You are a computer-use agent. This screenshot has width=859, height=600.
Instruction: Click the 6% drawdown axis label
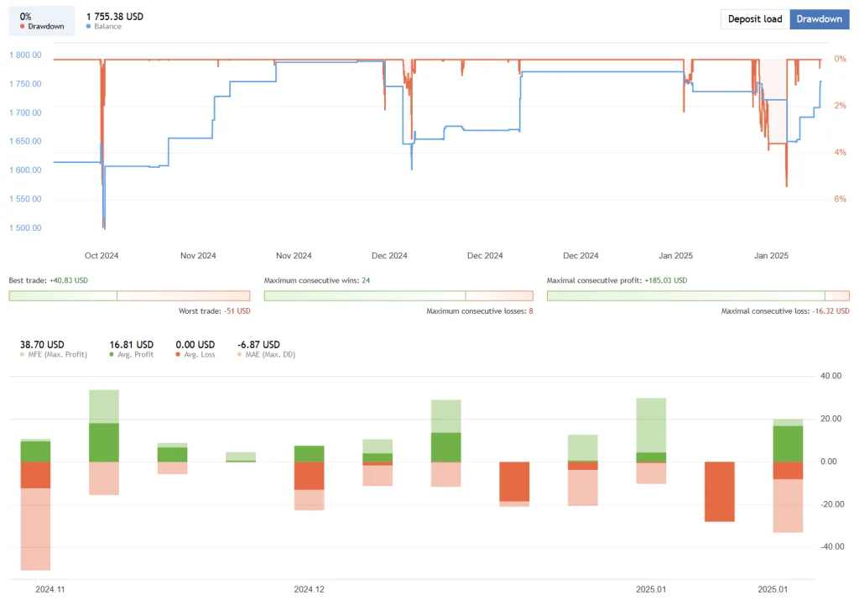pos(840,199)
